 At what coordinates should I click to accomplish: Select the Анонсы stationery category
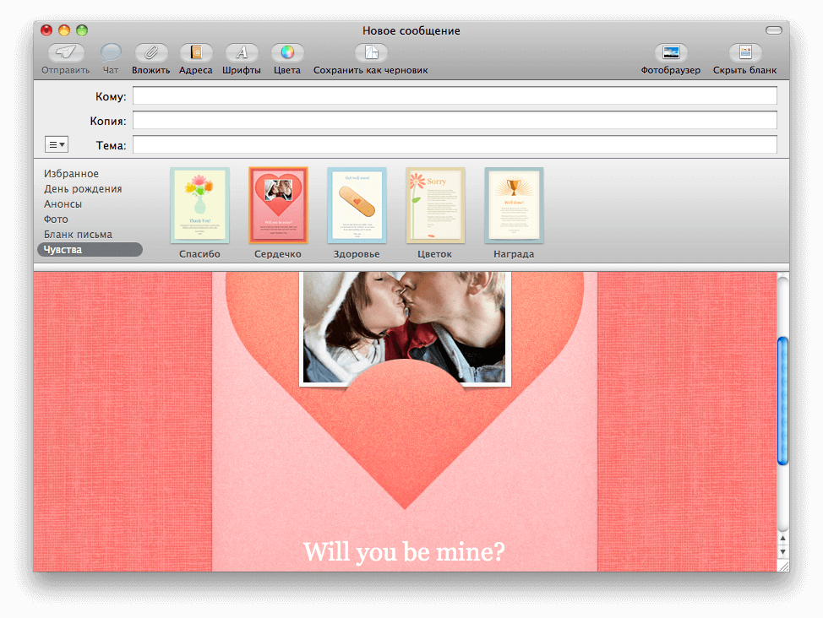point(63,204)
